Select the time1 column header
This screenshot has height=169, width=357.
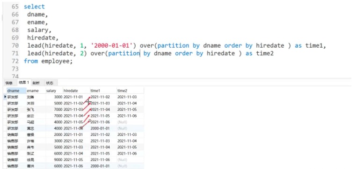[103, 91]
